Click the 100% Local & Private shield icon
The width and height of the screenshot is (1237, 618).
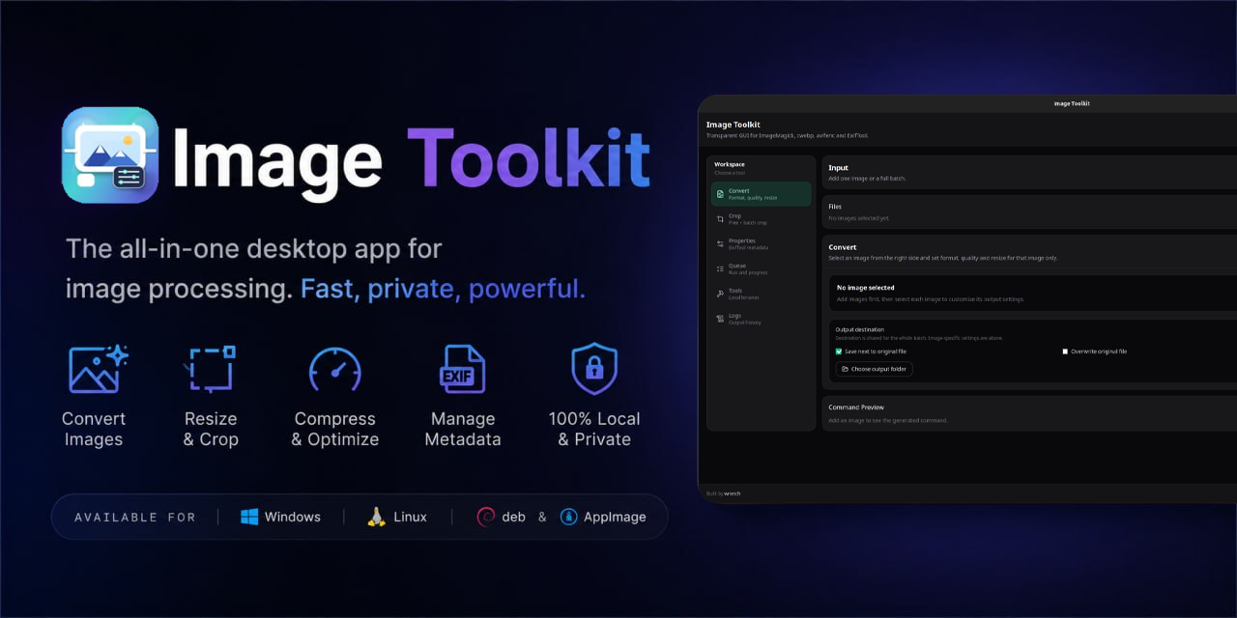[x=594, y=369]
